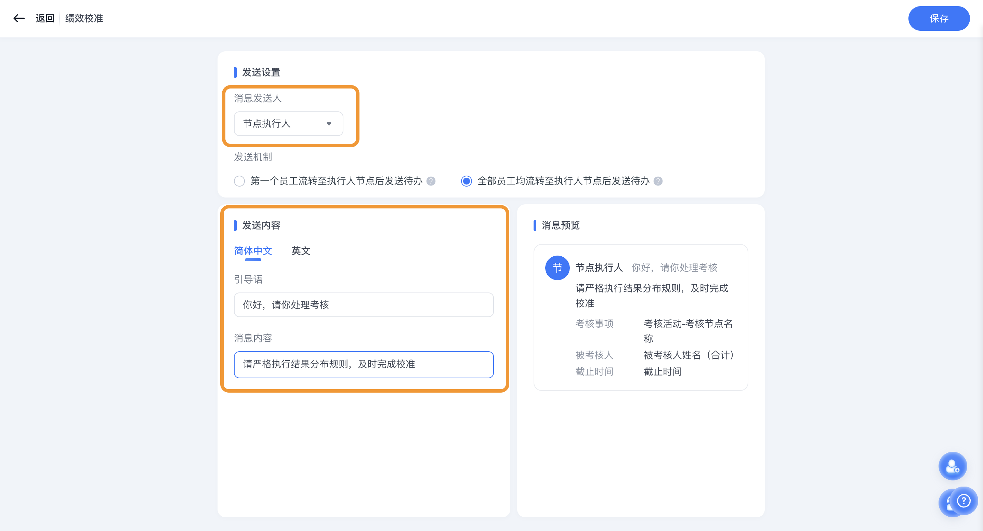Expand the dropdown arrow inside the 节点执行人 box

[329, 123]
